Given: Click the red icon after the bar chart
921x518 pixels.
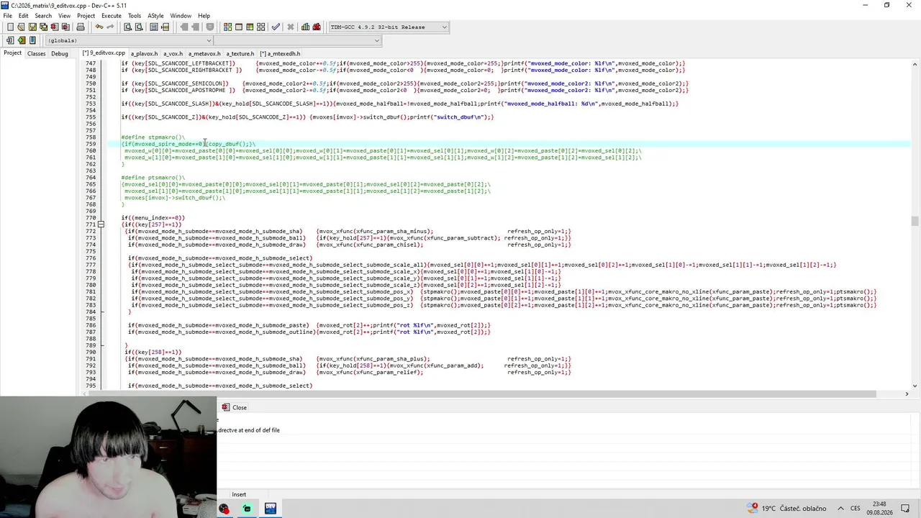Looking at the screenshot, I should point(317,27).
